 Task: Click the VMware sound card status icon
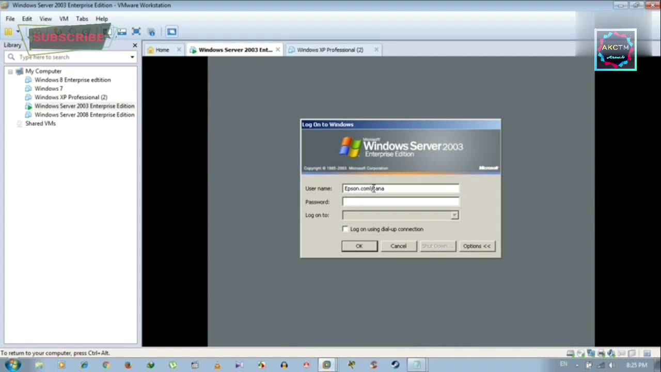(611, 353)
